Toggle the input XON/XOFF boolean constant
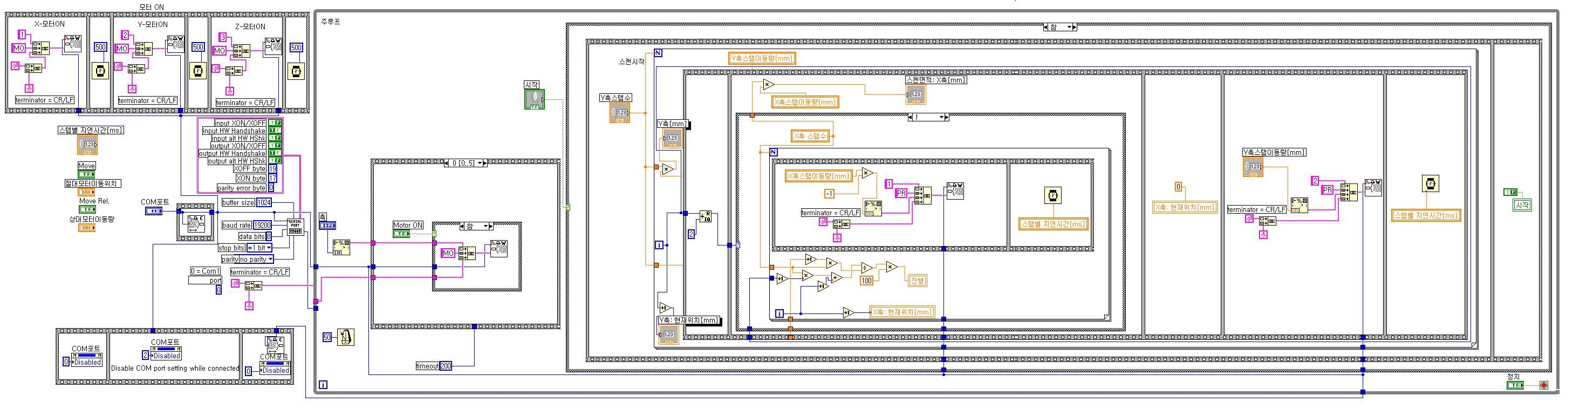Screen dimensions: 1573x409 (x=275, y=122)
